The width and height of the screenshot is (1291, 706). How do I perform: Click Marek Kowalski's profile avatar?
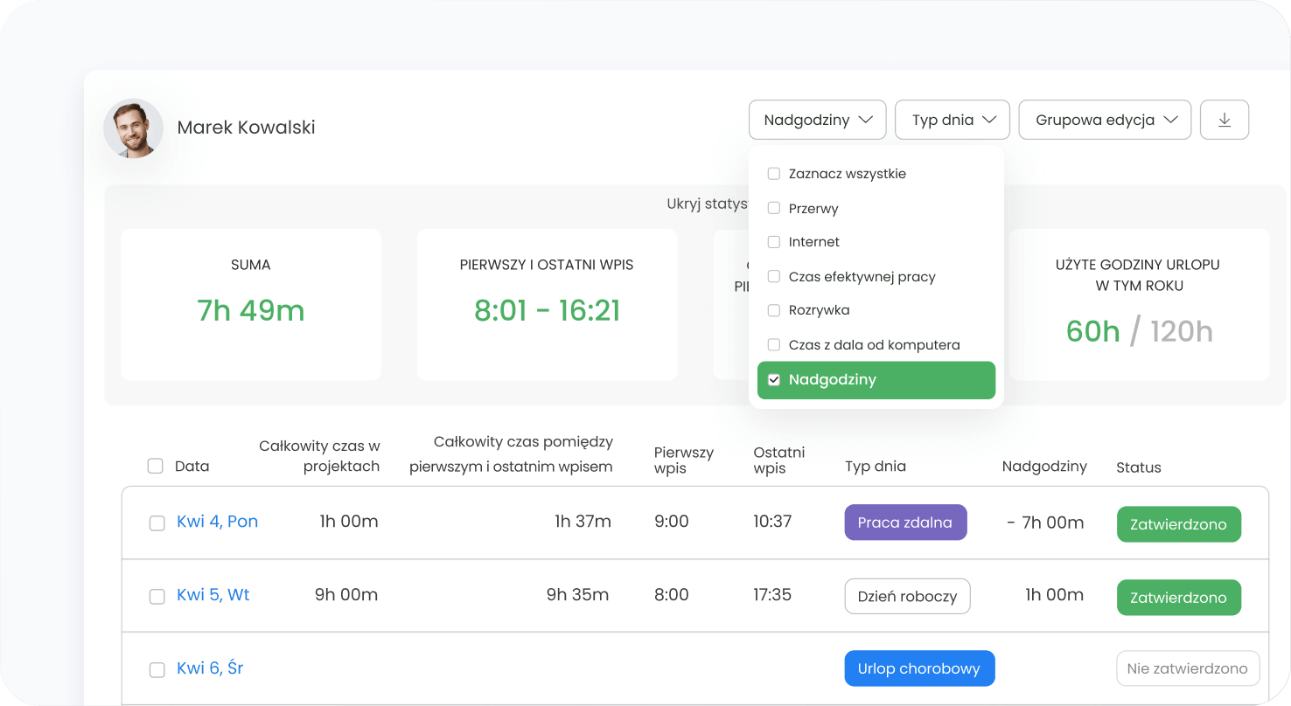point(134,128)
